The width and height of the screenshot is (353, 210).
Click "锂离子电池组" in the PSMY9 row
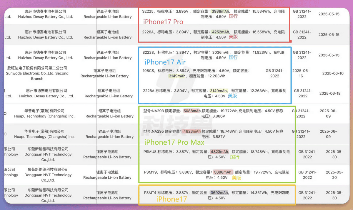pos(107,172)
